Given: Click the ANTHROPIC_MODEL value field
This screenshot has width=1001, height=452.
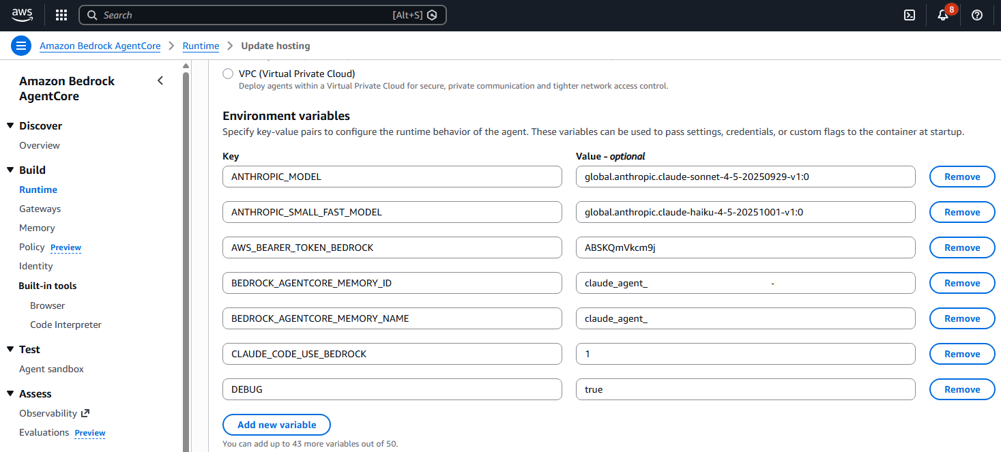Looking at the screenshot, I should [744, 177].
